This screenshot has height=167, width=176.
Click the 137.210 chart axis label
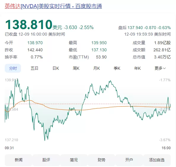(11, 140)
